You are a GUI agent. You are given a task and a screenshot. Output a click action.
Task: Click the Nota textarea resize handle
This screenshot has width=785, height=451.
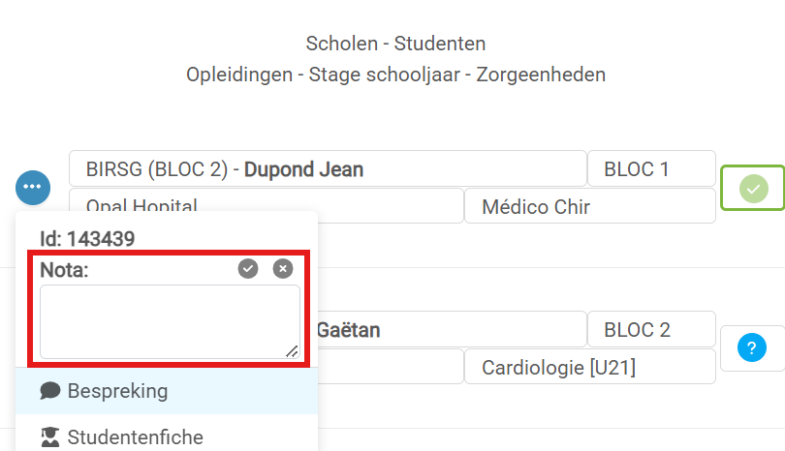pyautogui.click(x=292, y=351)
